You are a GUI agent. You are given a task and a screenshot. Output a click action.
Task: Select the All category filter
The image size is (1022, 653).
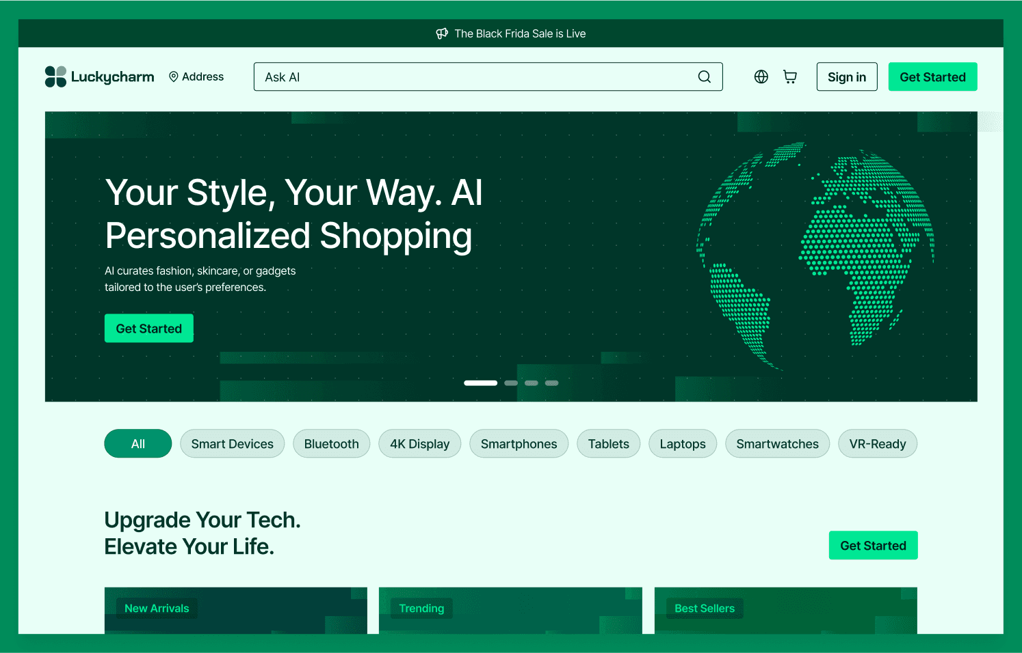click(137, 444)
